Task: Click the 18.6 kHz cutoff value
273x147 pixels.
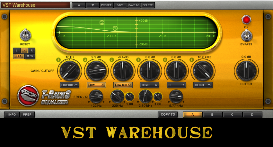Action: pyautogui.click(x=204, y=57)
